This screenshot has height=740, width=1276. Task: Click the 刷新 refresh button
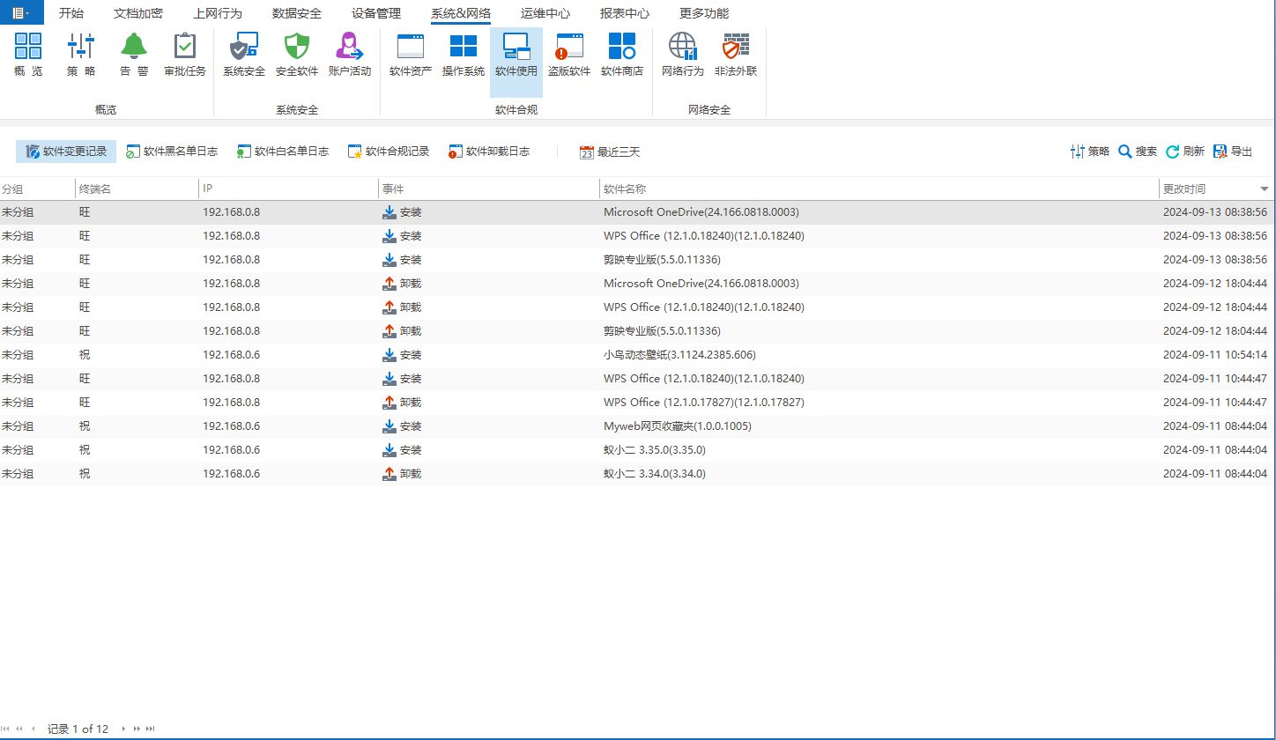pyautogui.click(x=1185, y=152)
